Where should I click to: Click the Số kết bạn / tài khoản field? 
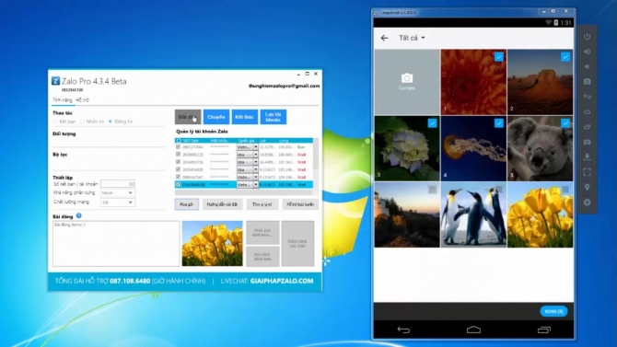(x=117, y=184)
